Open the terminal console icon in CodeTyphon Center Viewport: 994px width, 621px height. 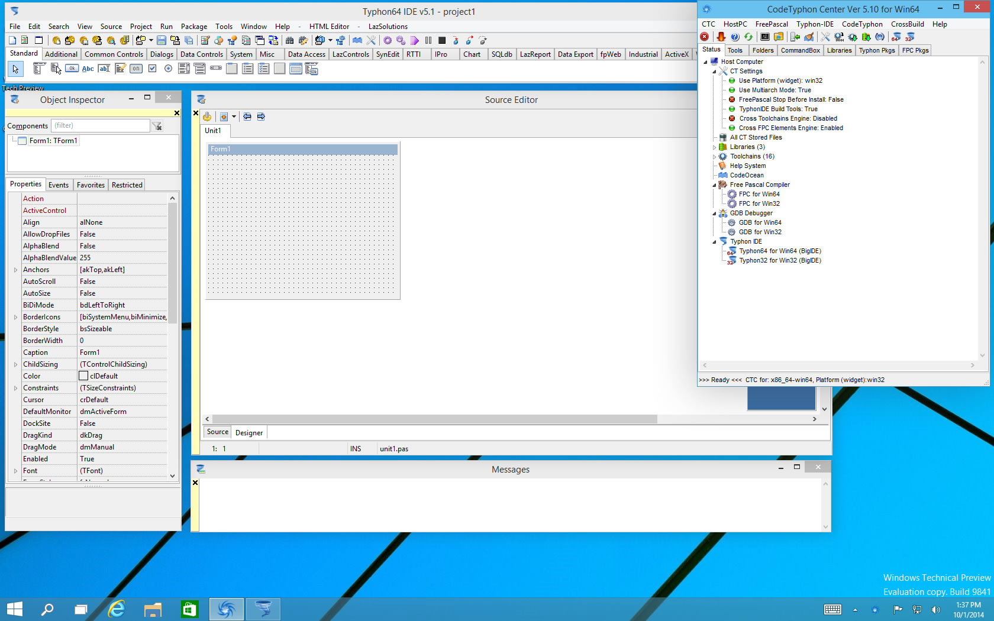pyautogui.click(x=765, y=37)
